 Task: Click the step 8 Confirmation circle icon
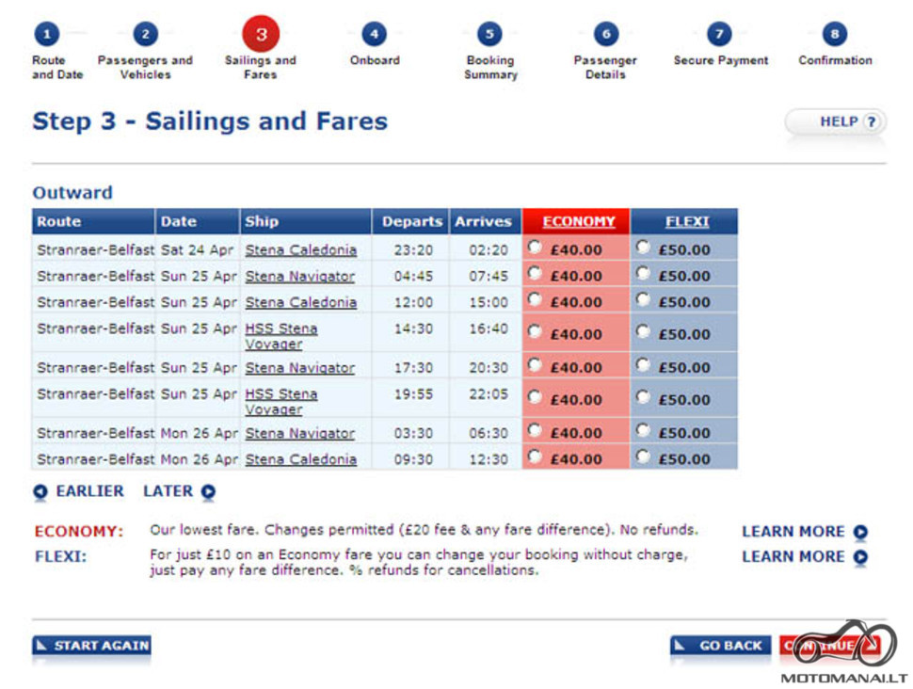pos(834,35)
